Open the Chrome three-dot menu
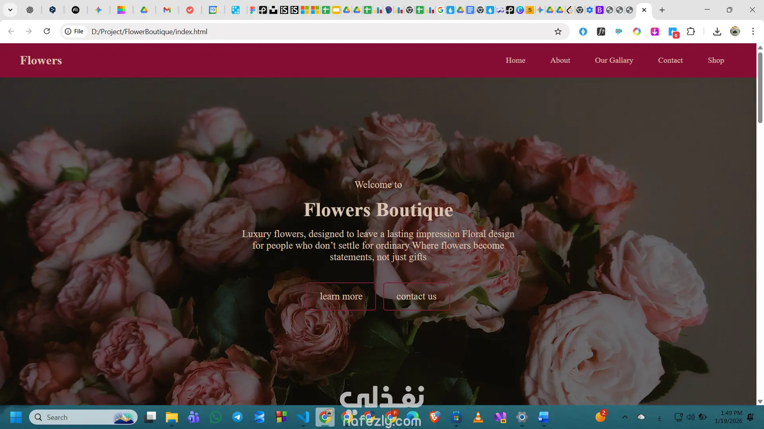This screenshot has width=764, height=429. [753, 31]
